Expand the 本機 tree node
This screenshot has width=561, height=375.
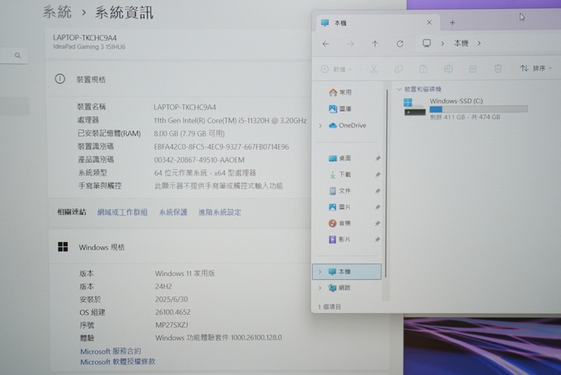(x=320, y=272)
